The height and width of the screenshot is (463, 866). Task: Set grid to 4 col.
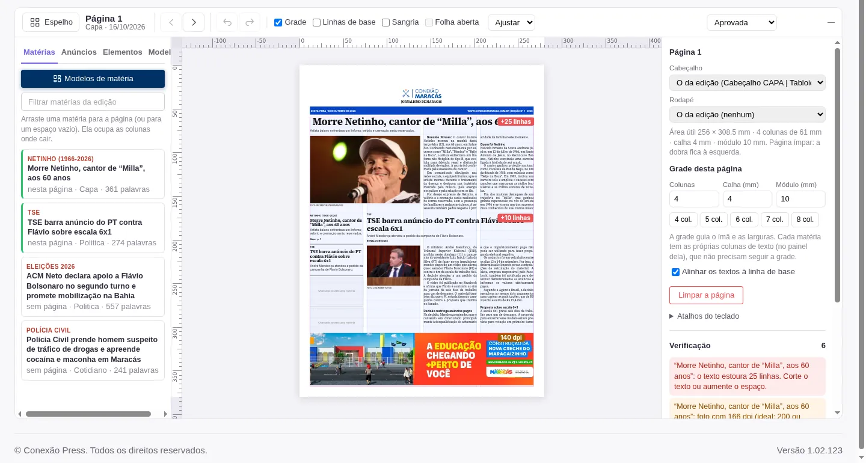(684, 219)
